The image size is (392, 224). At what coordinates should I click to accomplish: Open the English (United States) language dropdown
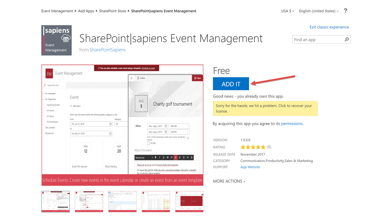[319, 11]
